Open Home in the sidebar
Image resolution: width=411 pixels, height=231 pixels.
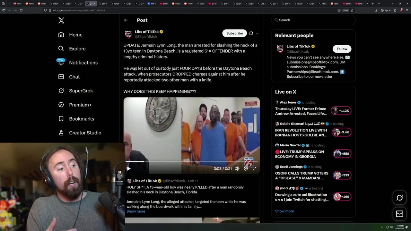(x=70, y=35)
